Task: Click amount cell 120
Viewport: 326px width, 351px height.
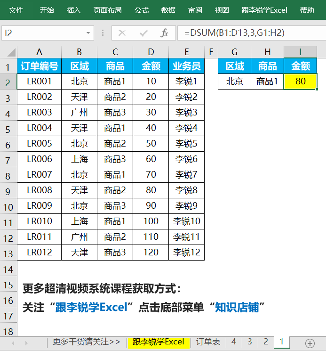Action: point(151,253)
